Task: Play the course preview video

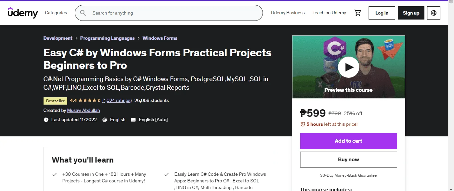Action: (x=348, y=67)
